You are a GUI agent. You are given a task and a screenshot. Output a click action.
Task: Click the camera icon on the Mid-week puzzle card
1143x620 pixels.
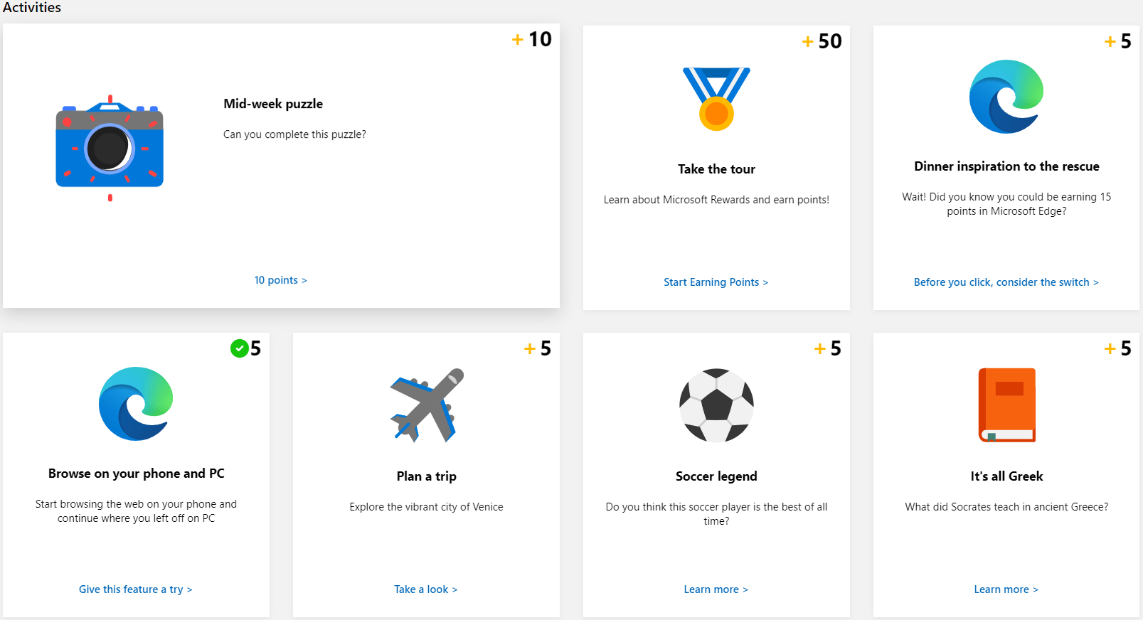click(x=109, y=147)
